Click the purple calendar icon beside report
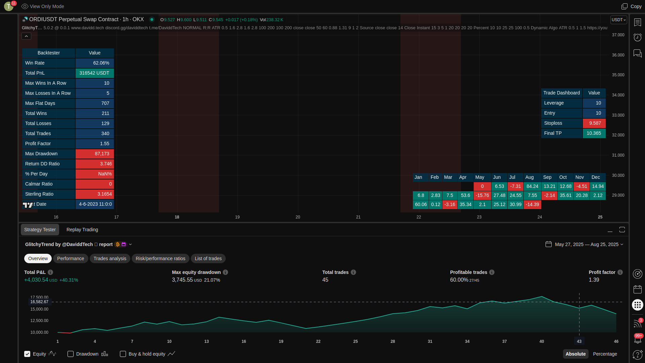The image size is (645, 363). click(124, 244)
